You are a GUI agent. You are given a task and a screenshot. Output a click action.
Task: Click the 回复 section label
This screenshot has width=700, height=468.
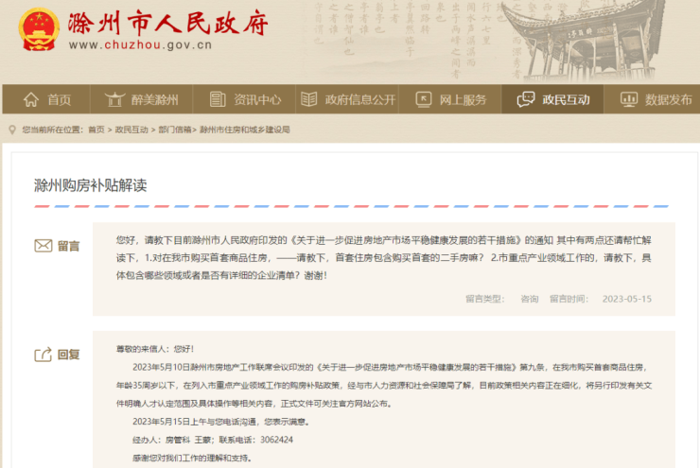pos(68,355)
